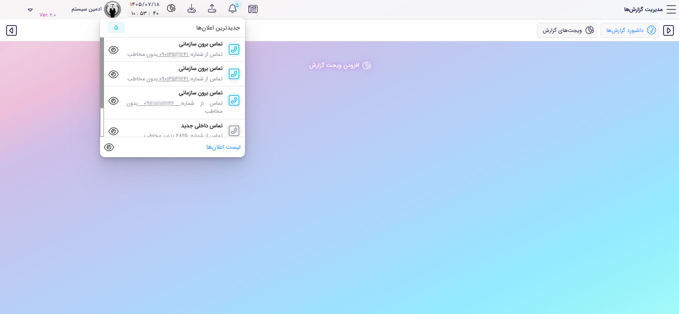Image resolution: width=679 pixels, height=314 pixels.
Task: Click the gray phone icon of تماس داخلی جدید
Action: 233,131
